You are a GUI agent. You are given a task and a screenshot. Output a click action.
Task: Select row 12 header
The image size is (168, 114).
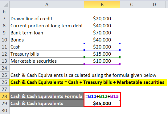(5, 54)
